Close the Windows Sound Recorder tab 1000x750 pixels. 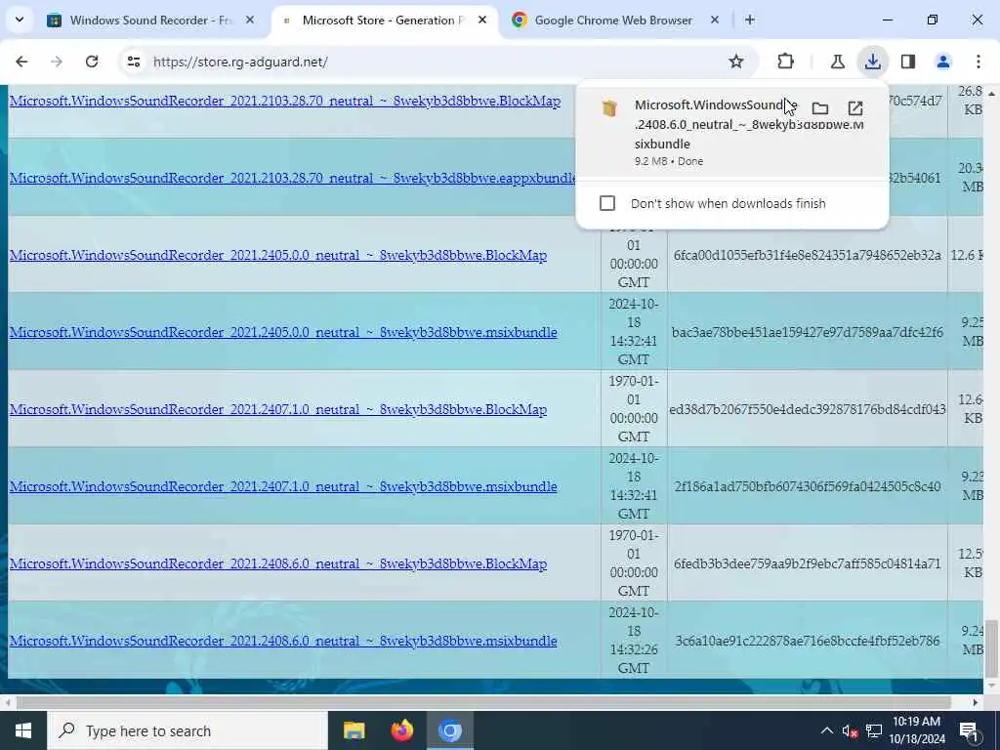[250, 21]
